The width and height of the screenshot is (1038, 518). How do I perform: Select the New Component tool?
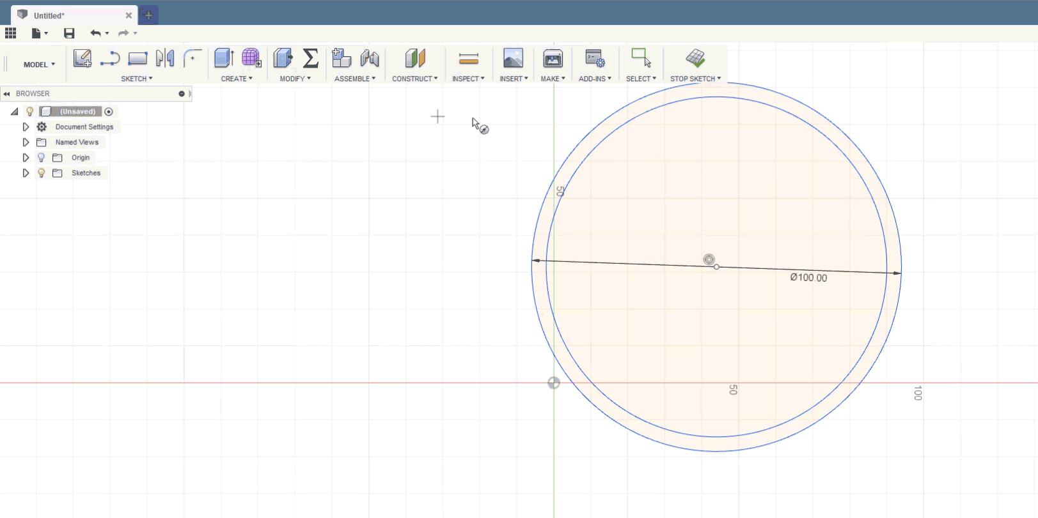pos(342,58)
